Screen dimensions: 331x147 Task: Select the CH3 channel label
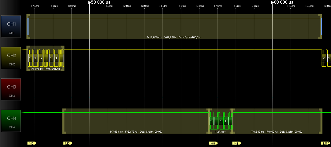coord(11,89)
